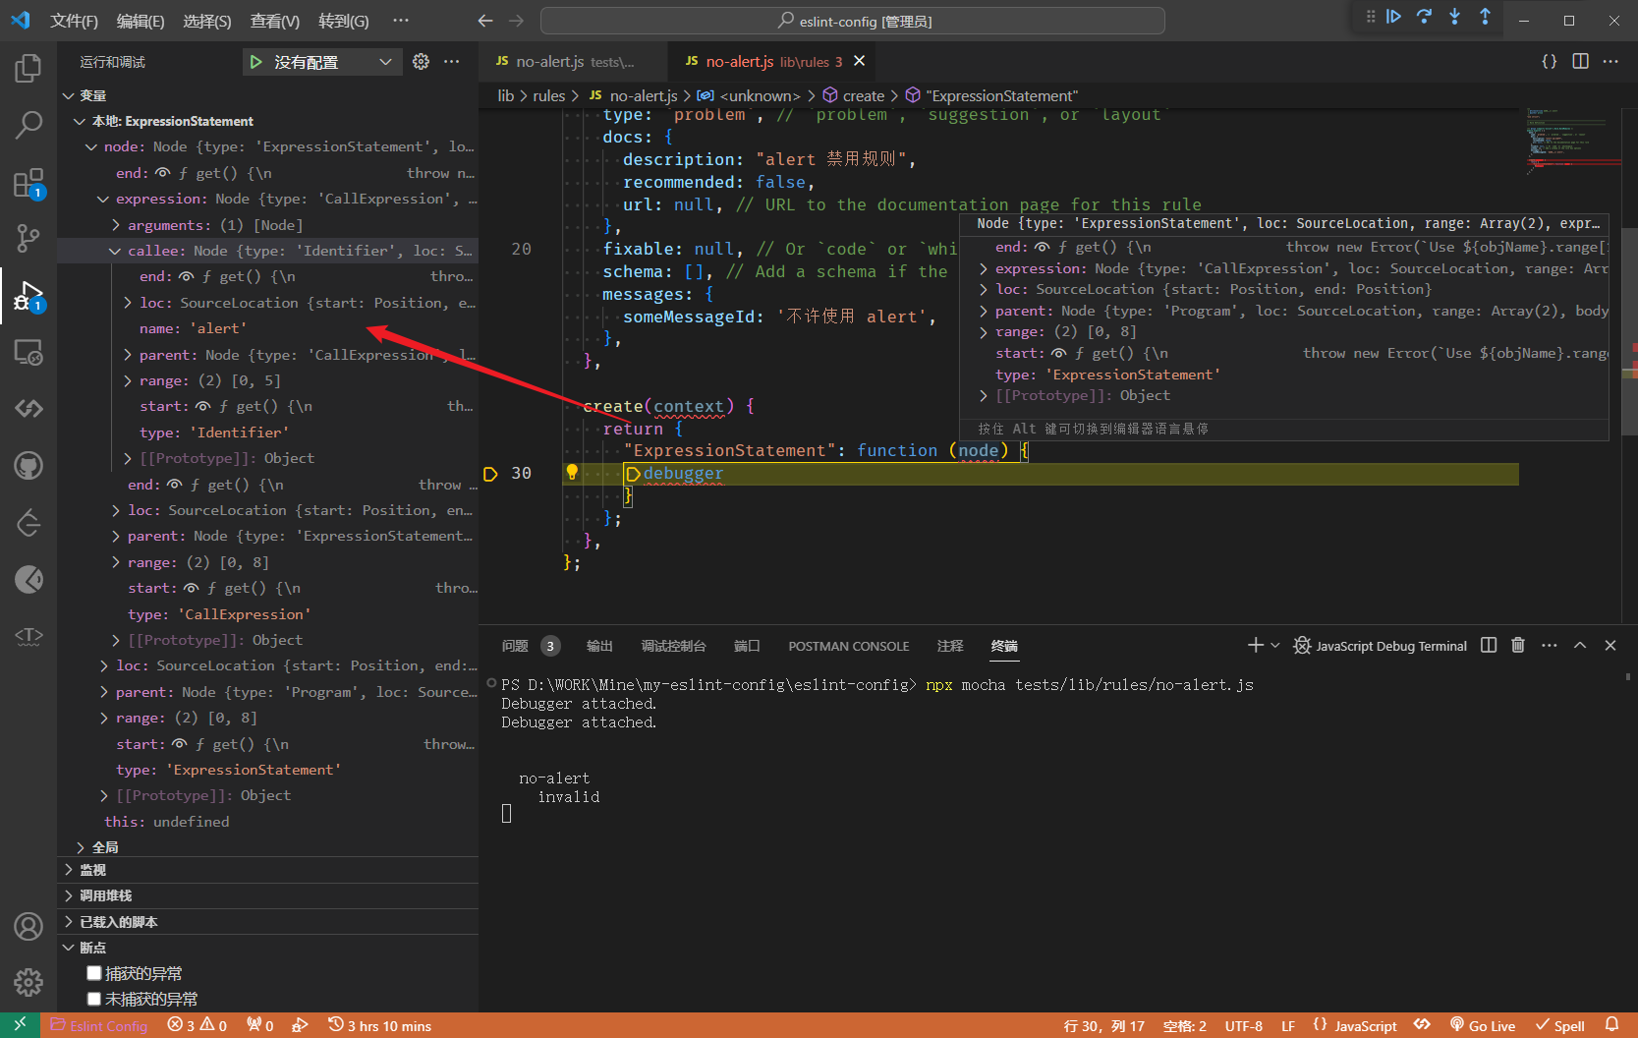1638x1038 pixels.
Task: Kill terminal with the trash icon
Action: 1518,645
